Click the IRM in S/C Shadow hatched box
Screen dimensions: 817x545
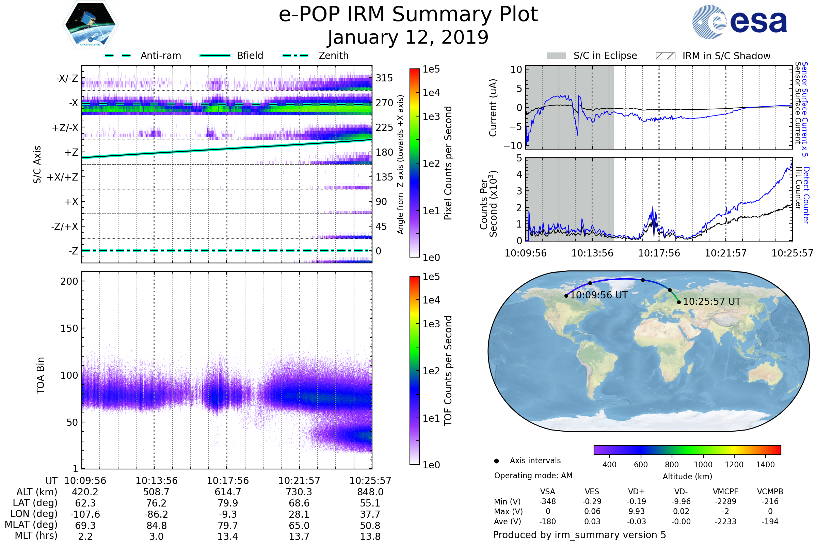665,56
